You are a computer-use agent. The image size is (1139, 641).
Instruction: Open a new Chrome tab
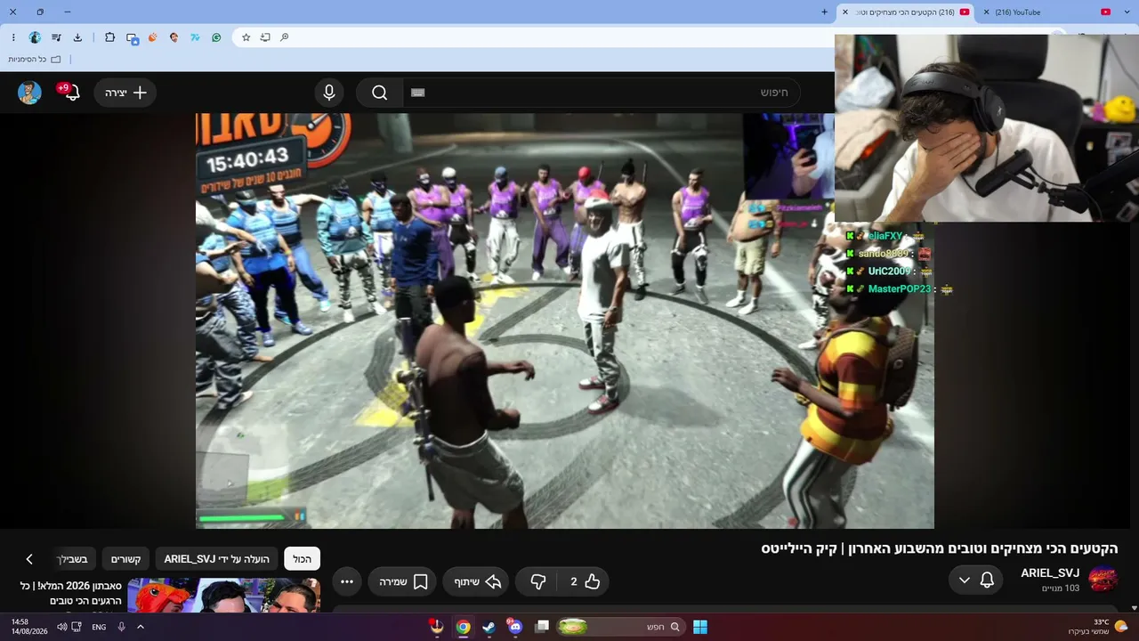(825, 12)
